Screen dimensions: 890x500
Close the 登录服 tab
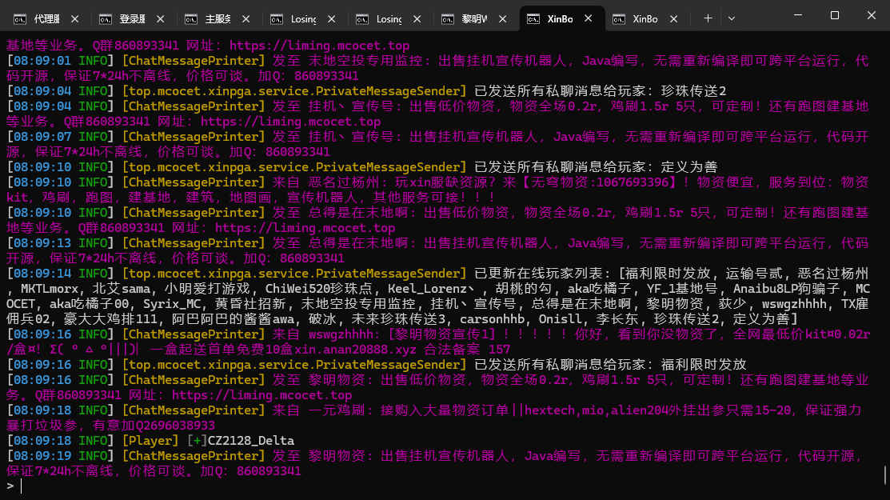click(161, 18)
